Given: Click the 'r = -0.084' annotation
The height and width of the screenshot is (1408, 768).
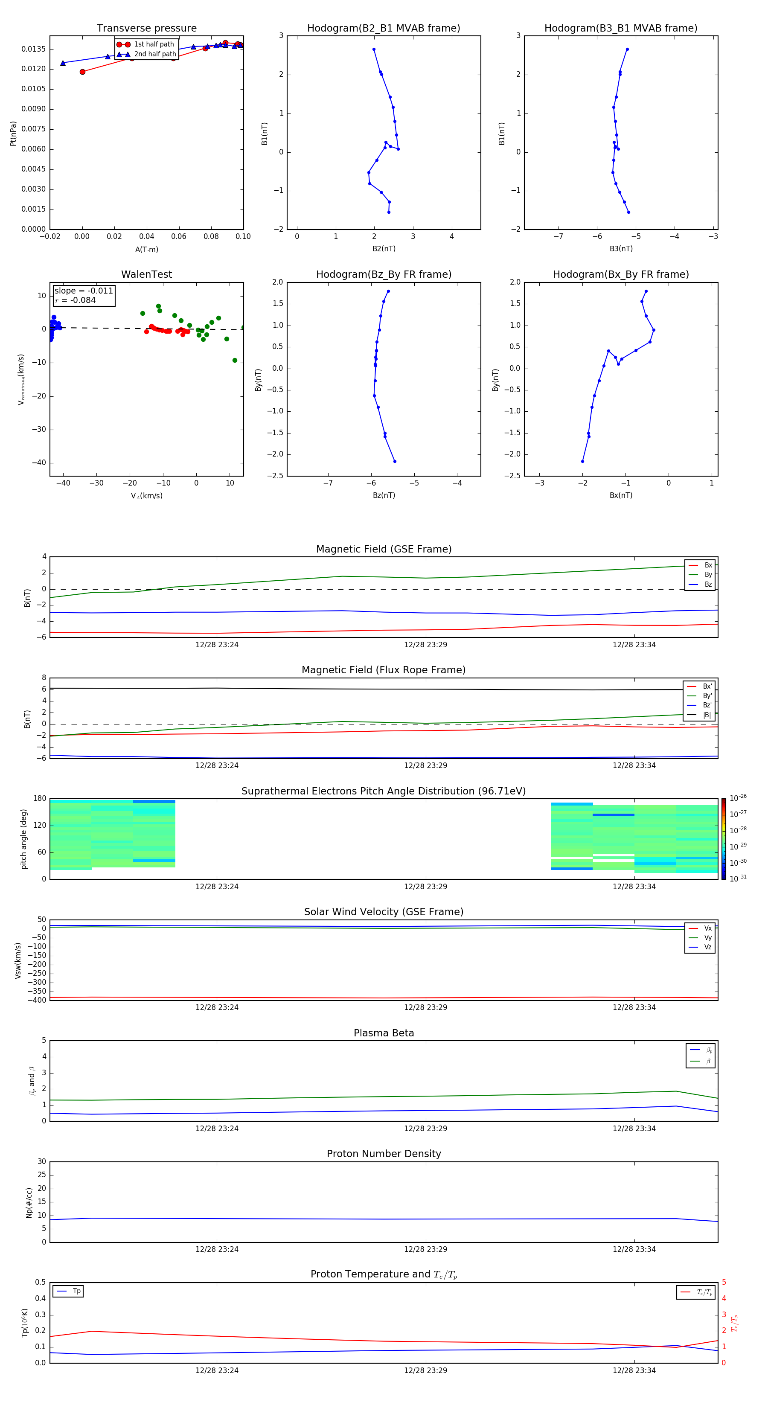Looking at the screenshot, I should [76, 300].
